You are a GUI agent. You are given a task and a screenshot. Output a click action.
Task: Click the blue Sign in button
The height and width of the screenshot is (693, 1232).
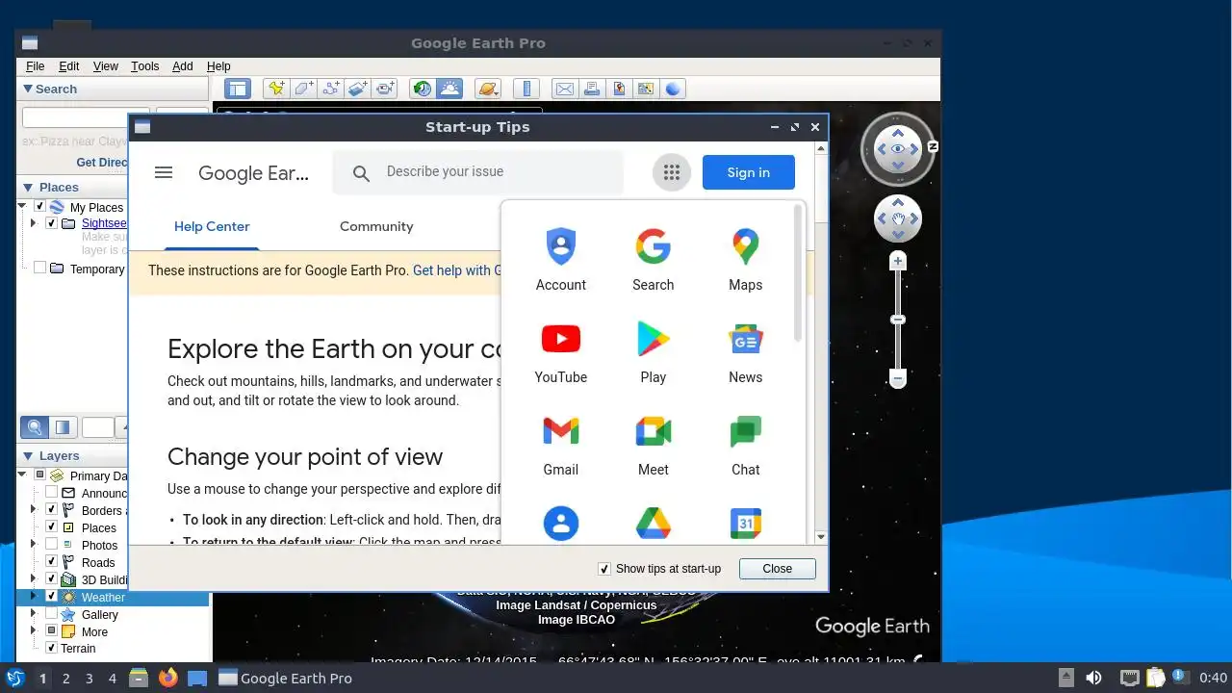point(749,172)
